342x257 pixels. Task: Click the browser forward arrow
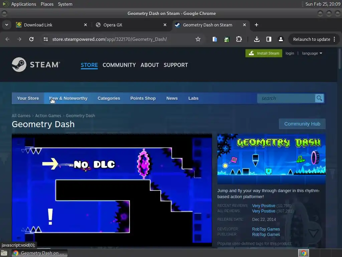19,39
